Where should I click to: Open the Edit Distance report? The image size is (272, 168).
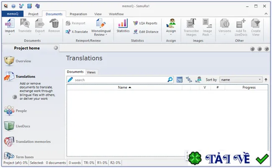(x=146, y=32)
